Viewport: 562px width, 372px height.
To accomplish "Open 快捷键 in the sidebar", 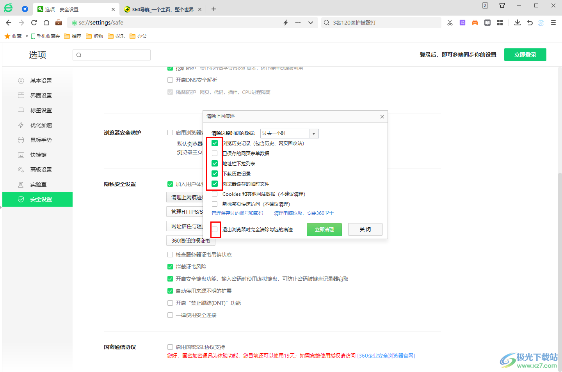I will point(37,155).
